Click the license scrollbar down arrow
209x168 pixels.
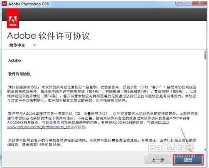coord(205,150)
